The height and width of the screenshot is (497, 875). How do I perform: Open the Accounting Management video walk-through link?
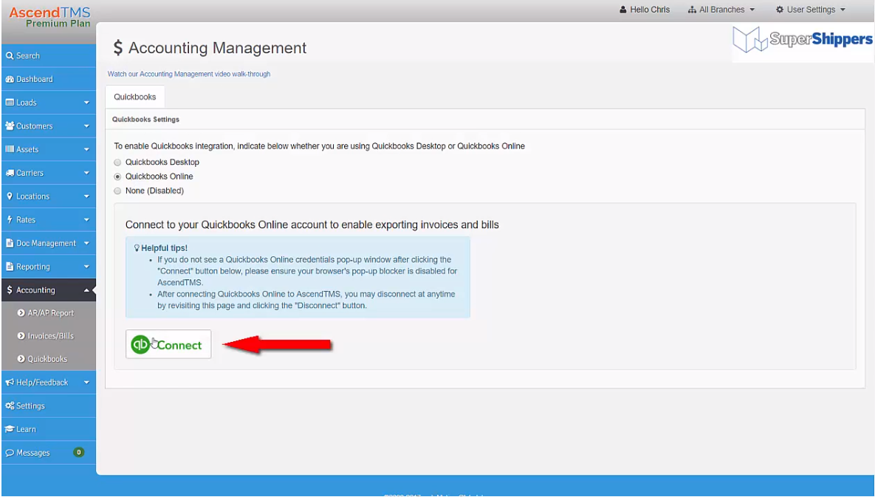(x=188, y=74)
